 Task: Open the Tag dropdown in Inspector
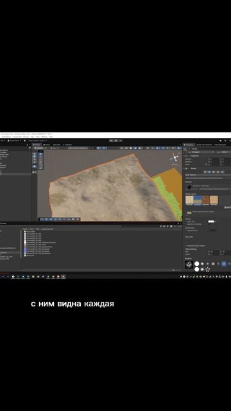pos(203,152)
